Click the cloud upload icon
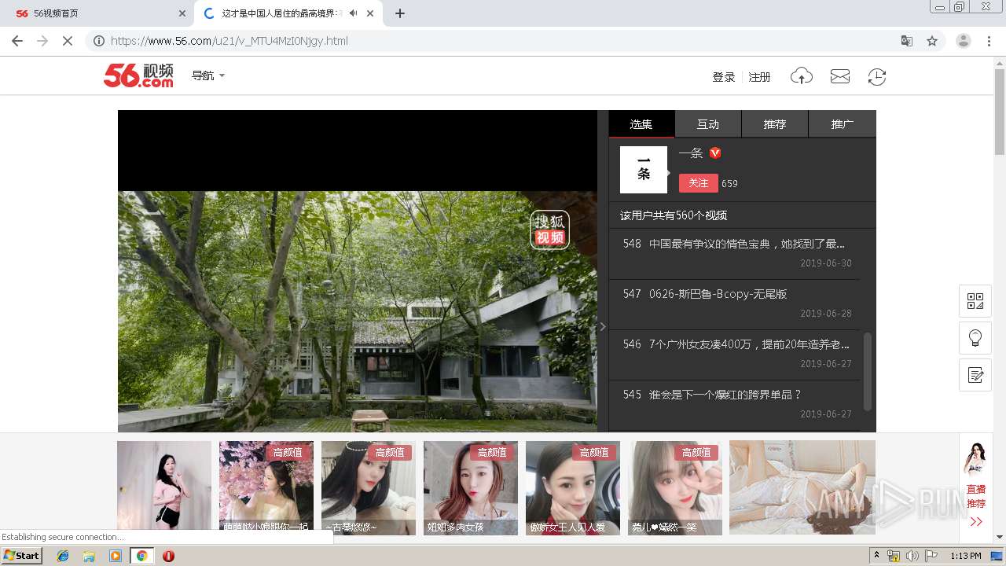This screenshot has height=566, width=1006. [801, 76]
